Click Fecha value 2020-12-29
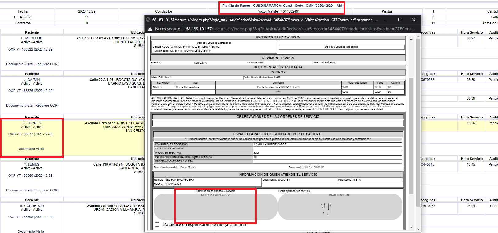 point(87,11)
